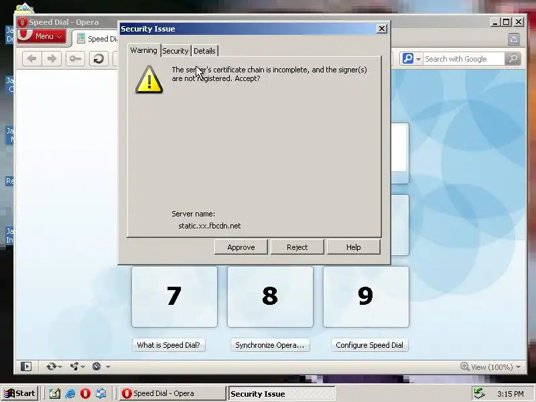Image resolution: width=536 pixels, height=402 pixels.
Task: Open Speed Dial tile 8
Action: pyautogui.click(x=270, y=297)
